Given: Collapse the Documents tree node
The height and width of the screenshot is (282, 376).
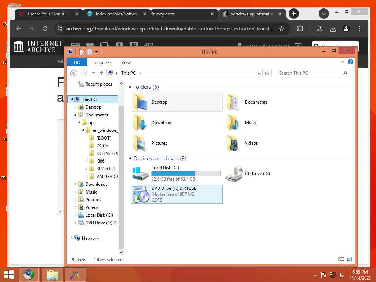Looking at the screenshot, I should point(75,115).
